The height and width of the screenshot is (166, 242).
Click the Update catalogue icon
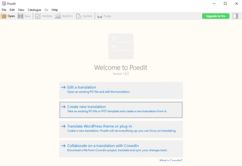coord(78,16)
